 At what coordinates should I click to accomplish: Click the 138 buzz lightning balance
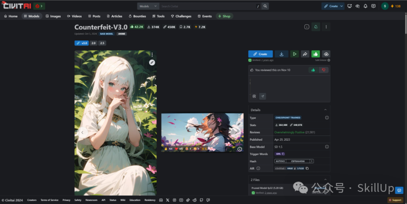click(x=396, y=6)
